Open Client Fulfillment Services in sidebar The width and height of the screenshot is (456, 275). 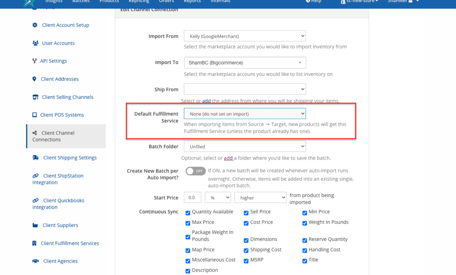(70, 243)
